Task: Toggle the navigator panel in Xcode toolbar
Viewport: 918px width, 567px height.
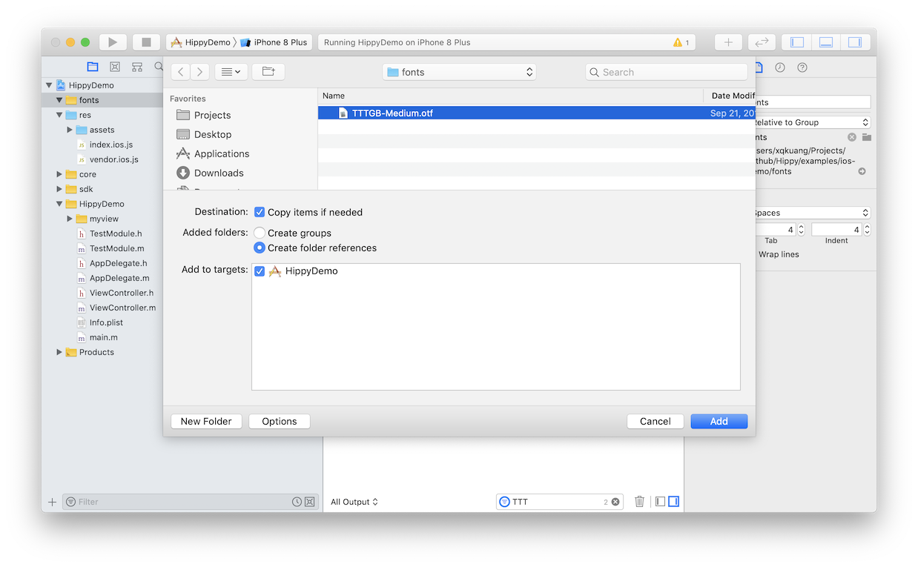Action: [797, 42]
